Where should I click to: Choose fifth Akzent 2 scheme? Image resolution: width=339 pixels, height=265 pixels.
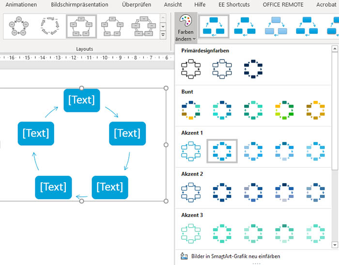click(x=315, y=192)
